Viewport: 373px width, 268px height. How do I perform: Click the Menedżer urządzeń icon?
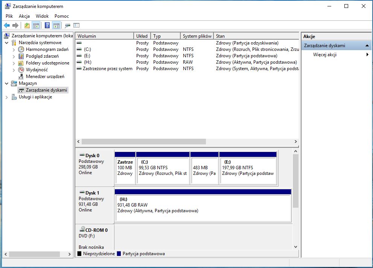[21, 77]
